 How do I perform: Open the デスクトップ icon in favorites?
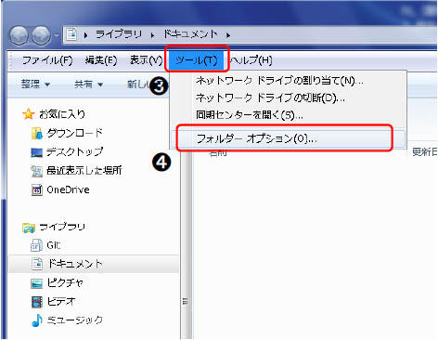pyautogui.click(x=36, y=152)
